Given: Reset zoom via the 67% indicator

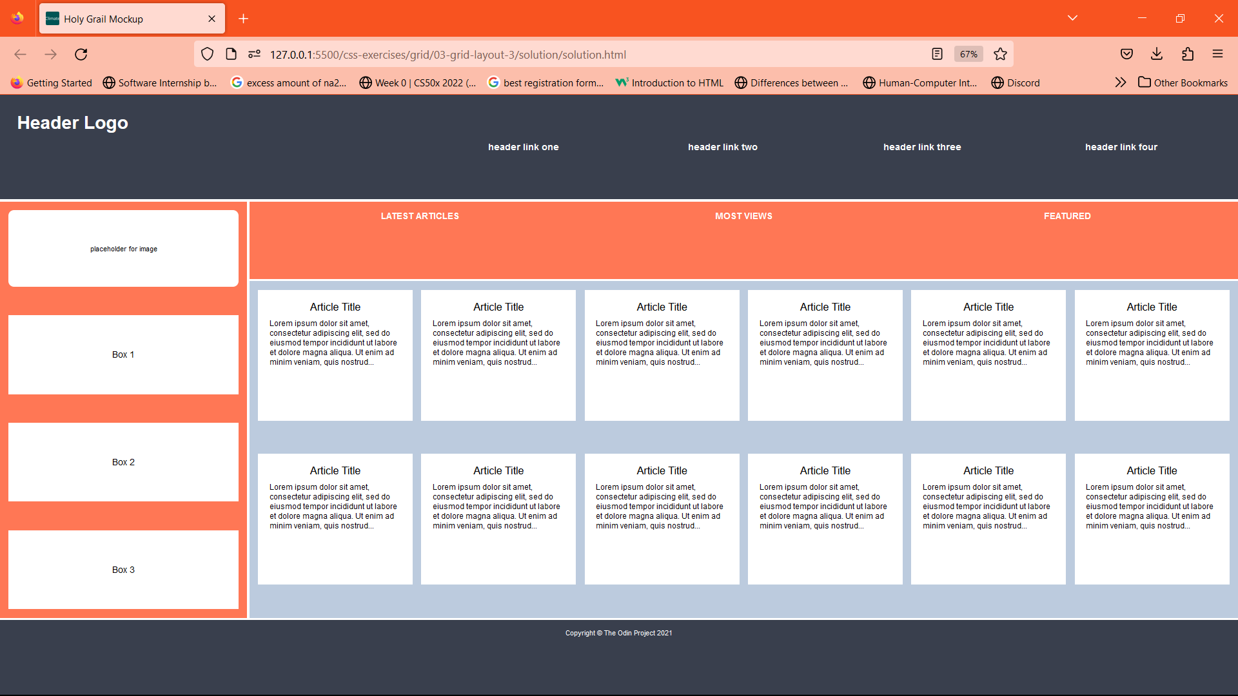Looking at the screenshot, I should click(968, 54).
